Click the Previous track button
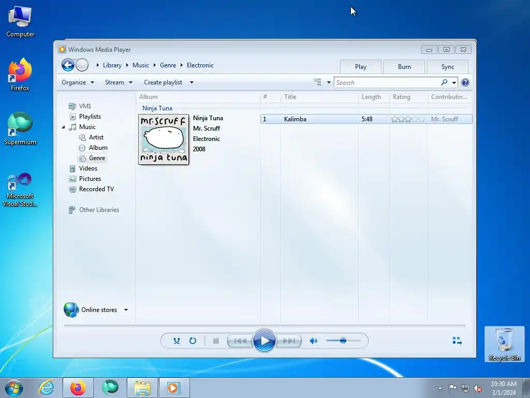530x398 pixels. point(240,341)
